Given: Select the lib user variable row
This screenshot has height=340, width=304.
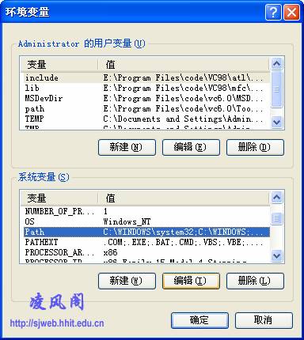Looking at the screenshot, I should pyautogui.click(x=147, y=88).
